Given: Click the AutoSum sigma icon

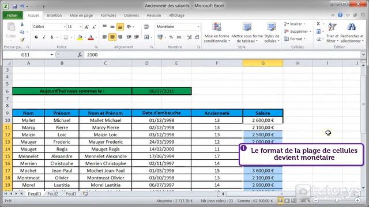Looking at the screenshot, I should pos(318,24).
